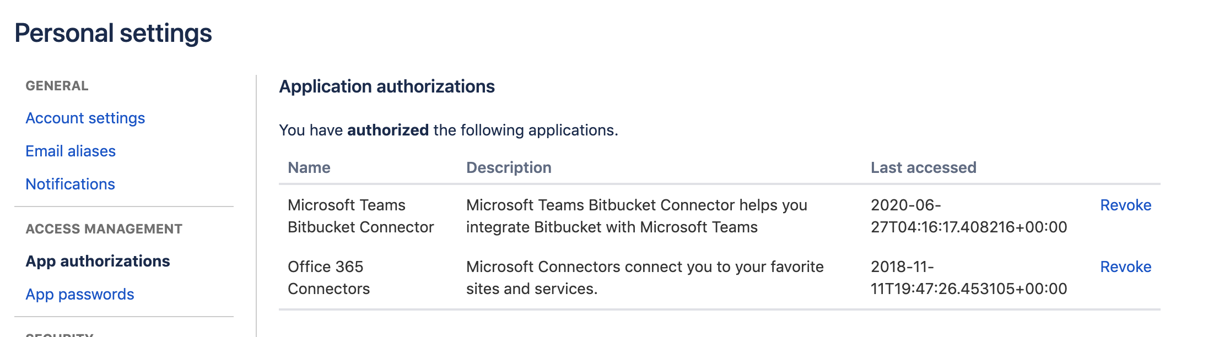The image size is (1219, 337).
Task: Select the Microsoft Teams Bitbucket Connector name
Action: (360, 216)
